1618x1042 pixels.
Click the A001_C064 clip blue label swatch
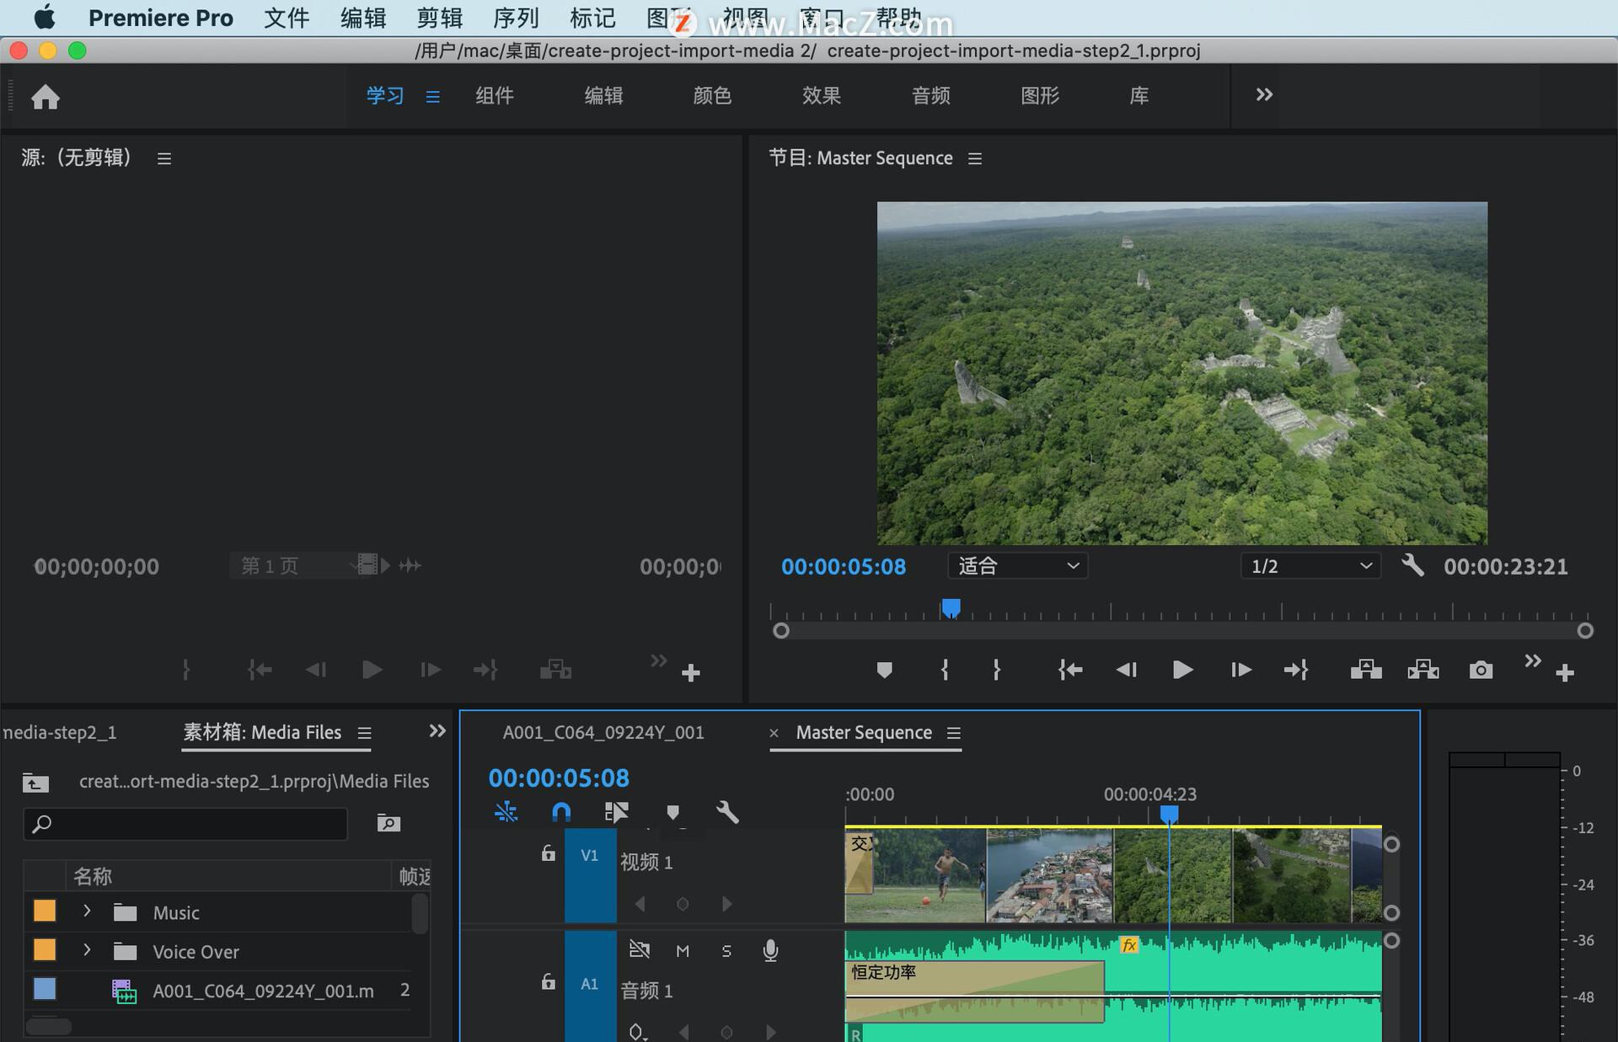(x=45, y=989)
